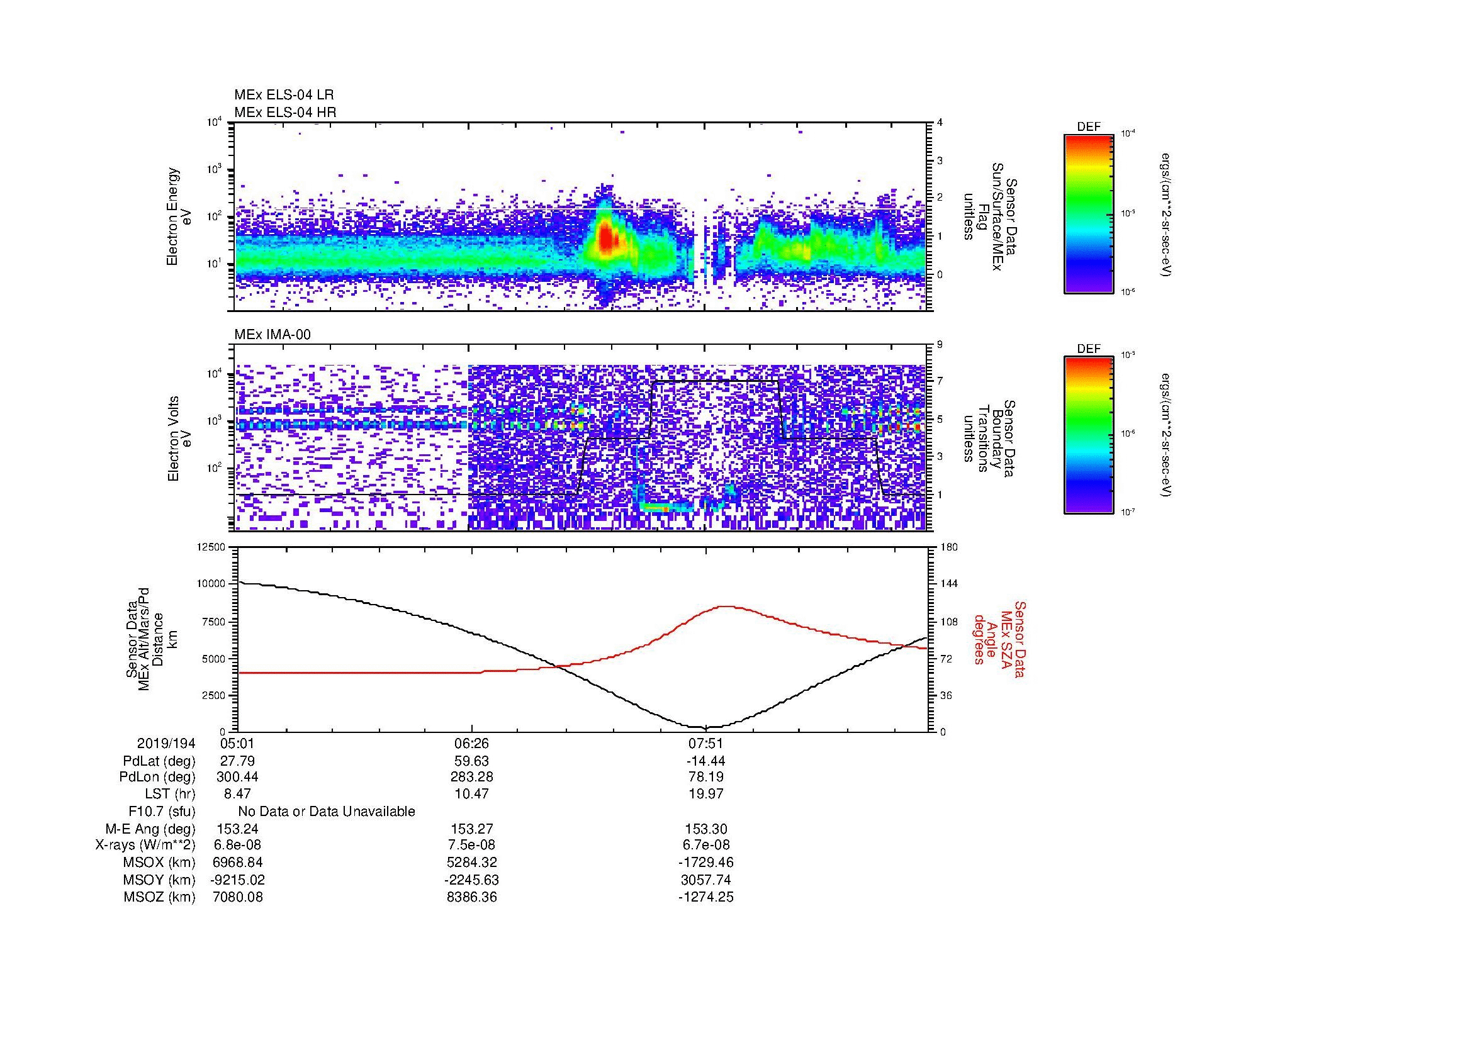Click the peak of the red SZA curve
This screenshot has height=1040, width=1472.
click(726, 606)
